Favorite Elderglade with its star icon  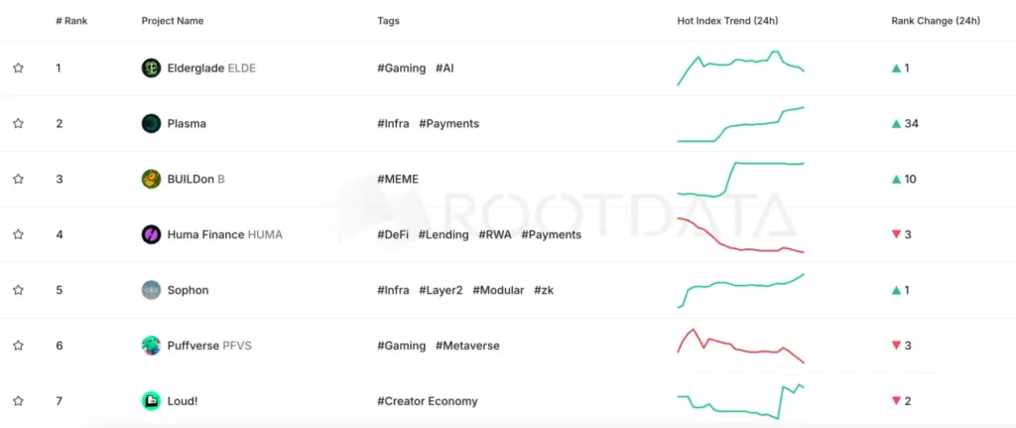[18, 69]
